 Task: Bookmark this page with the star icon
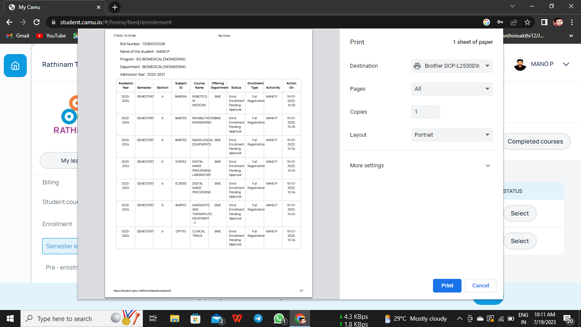[527, 22]
